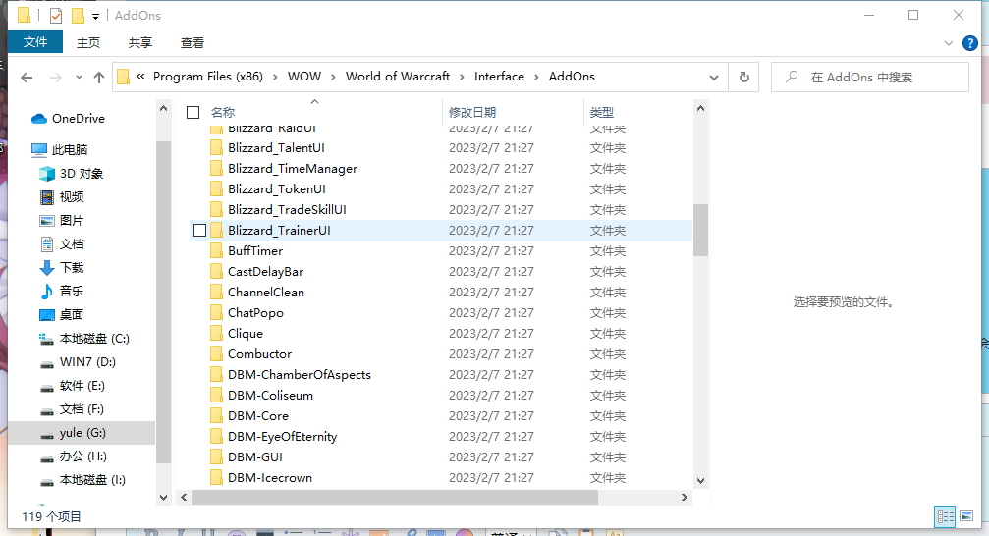
Task: Refresh the AddOns folder listing
Action: (x=743, y=77)
